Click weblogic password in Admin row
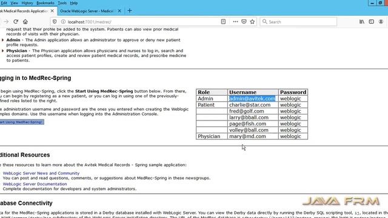Image resolution: width=388 pixels, height=218 pixels. pos(293,99)
